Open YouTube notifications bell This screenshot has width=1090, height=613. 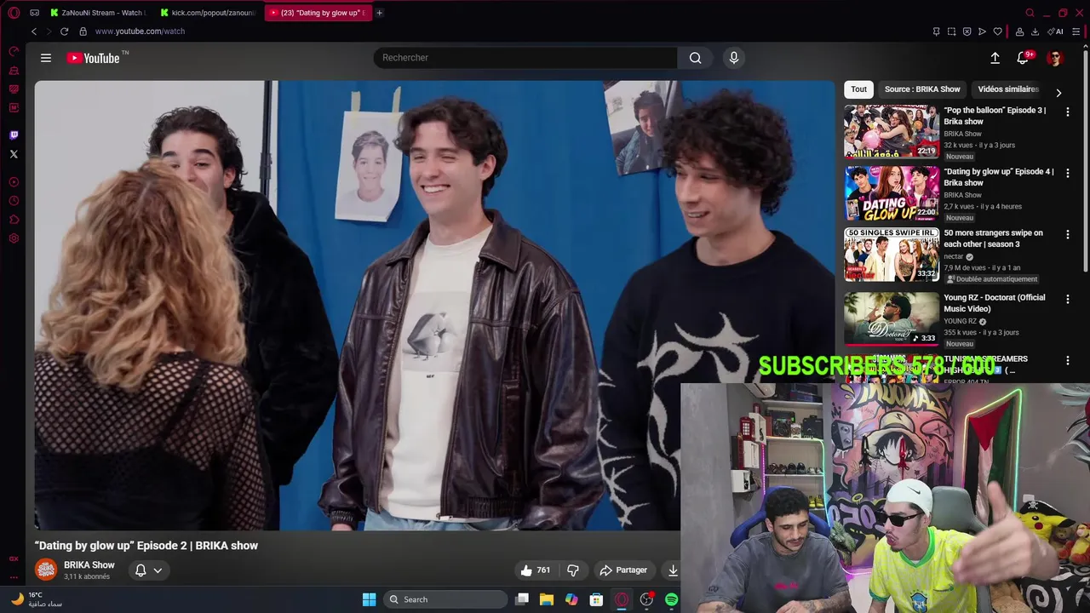1023,58
